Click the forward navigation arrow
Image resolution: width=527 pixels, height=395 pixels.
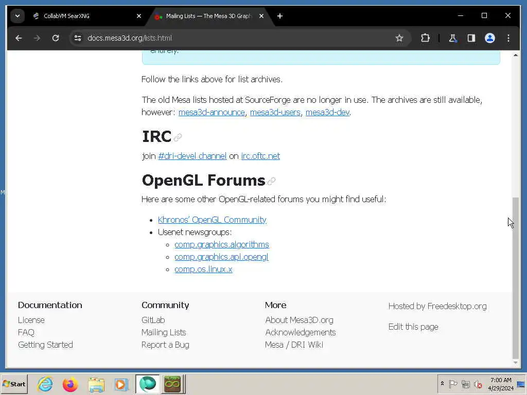pyautogui.click(x=37, y=38)
